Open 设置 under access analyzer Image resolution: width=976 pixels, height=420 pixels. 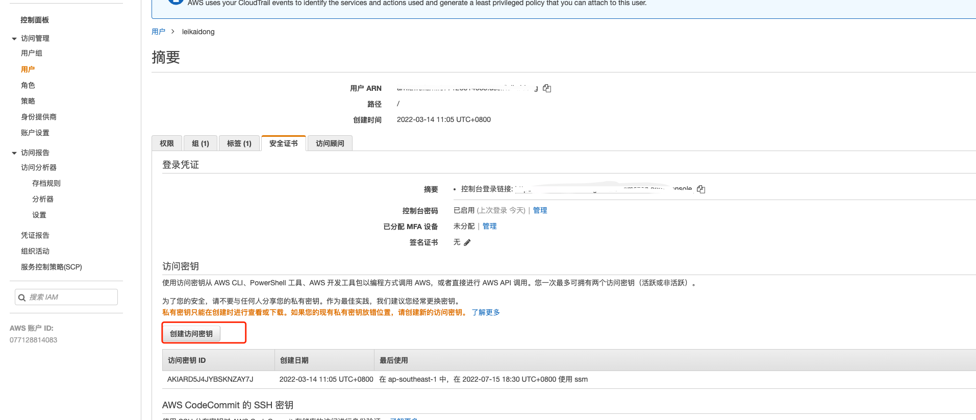tap(39, 215)
